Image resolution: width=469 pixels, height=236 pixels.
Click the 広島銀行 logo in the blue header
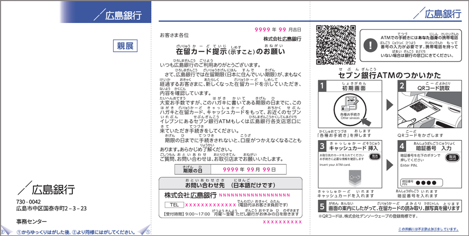pyautogui.click(x=118, y=15)
